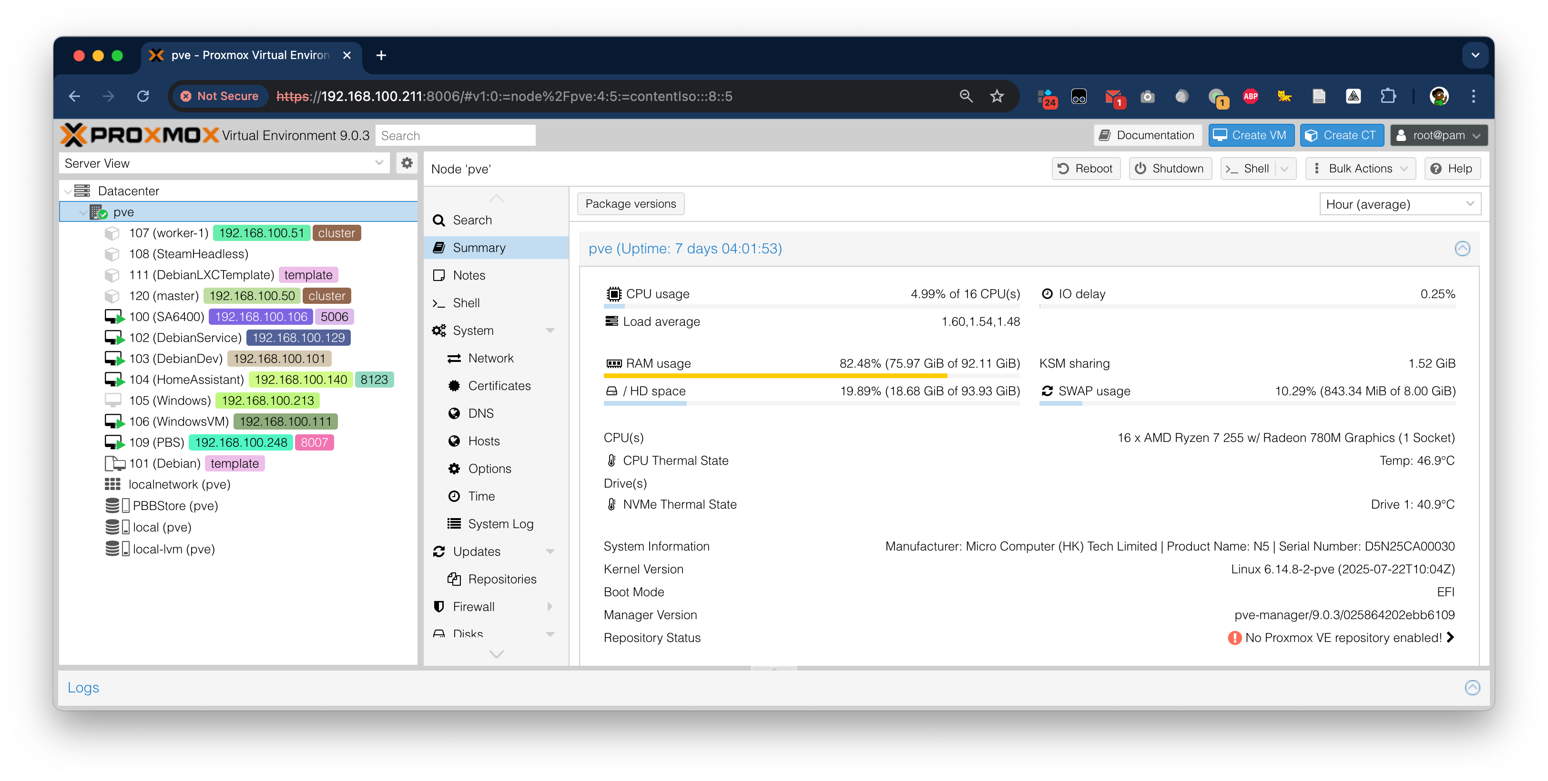The image size is (1548, 781).
Task: Open Chrome three-dot menu
Action: tap(1474, 96)
